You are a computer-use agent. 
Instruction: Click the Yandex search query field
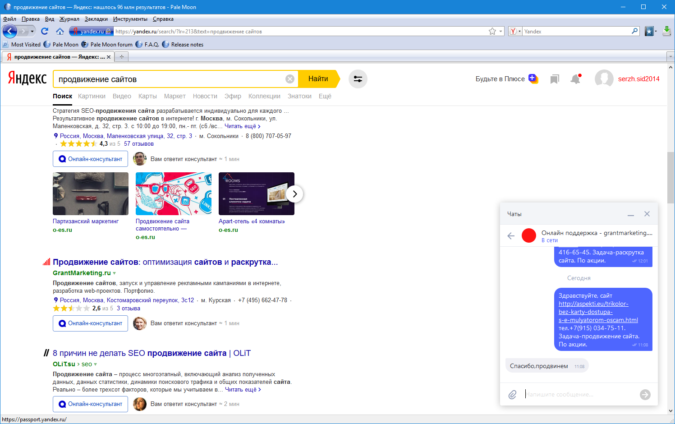[x=169, y=79]
